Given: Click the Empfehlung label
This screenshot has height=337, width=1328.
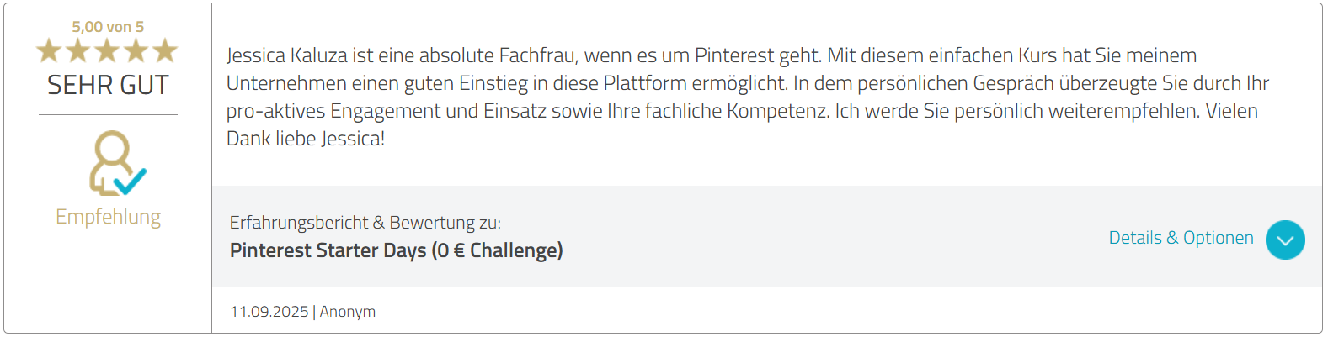Looking at the screenshot, I should click(x=108, y=217).
